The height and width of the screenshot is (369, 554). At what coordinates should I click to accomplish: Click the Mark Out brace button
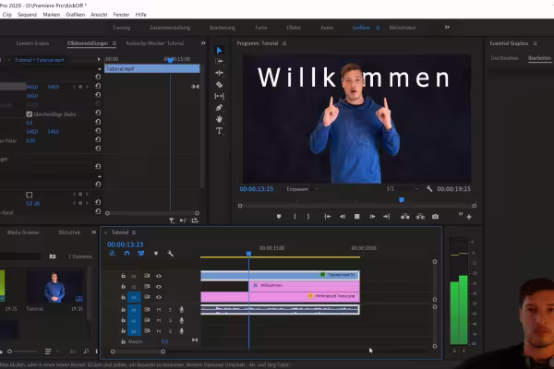click(308, 217)
